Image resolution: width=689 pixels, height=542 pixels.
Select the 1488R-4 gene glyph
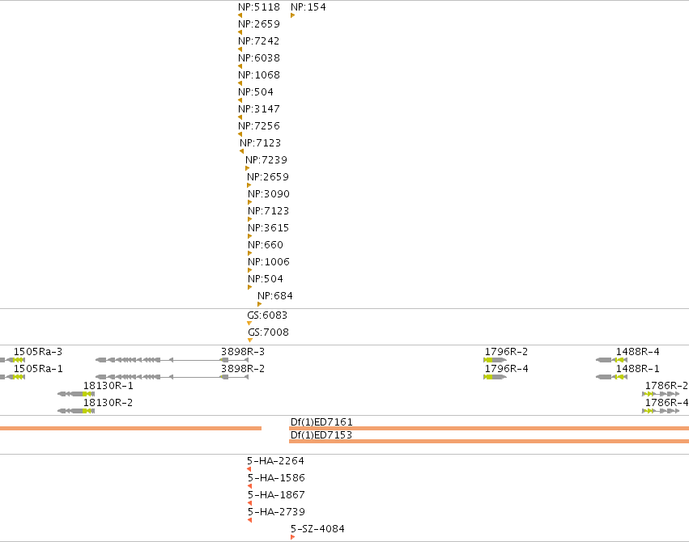click(611, 360)
